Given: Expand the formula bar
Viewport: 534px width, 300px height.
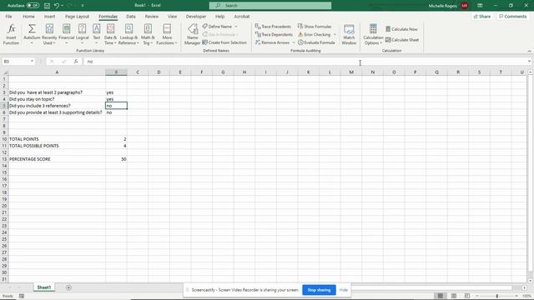Looking at the screenshot, I should click(529, 61).
